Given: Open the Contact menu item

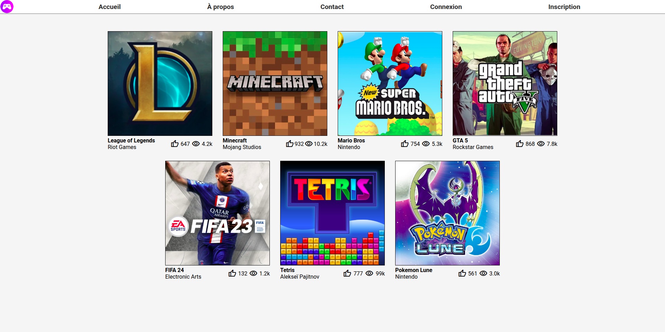Looking at the screenshot, I should pos(332,7).
